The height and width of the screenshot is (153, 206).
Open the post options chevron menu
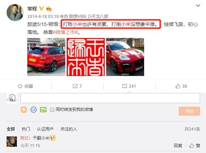198,6
